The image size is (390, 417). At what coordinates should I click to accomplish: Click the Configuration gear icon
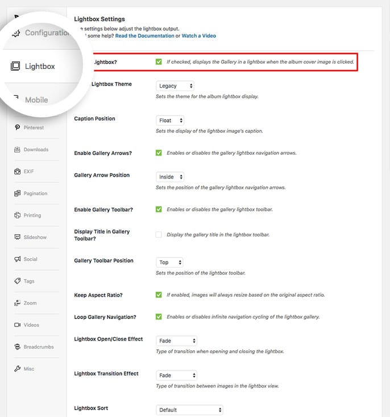click(16, 33)
